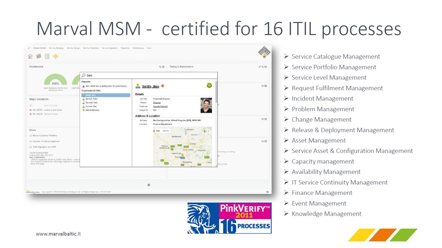Image resolution: width=442 pixels, height=248 pixels.
Task: Toggle the orange favorite star for Smith, Ben
Action: tap(163, 86)
